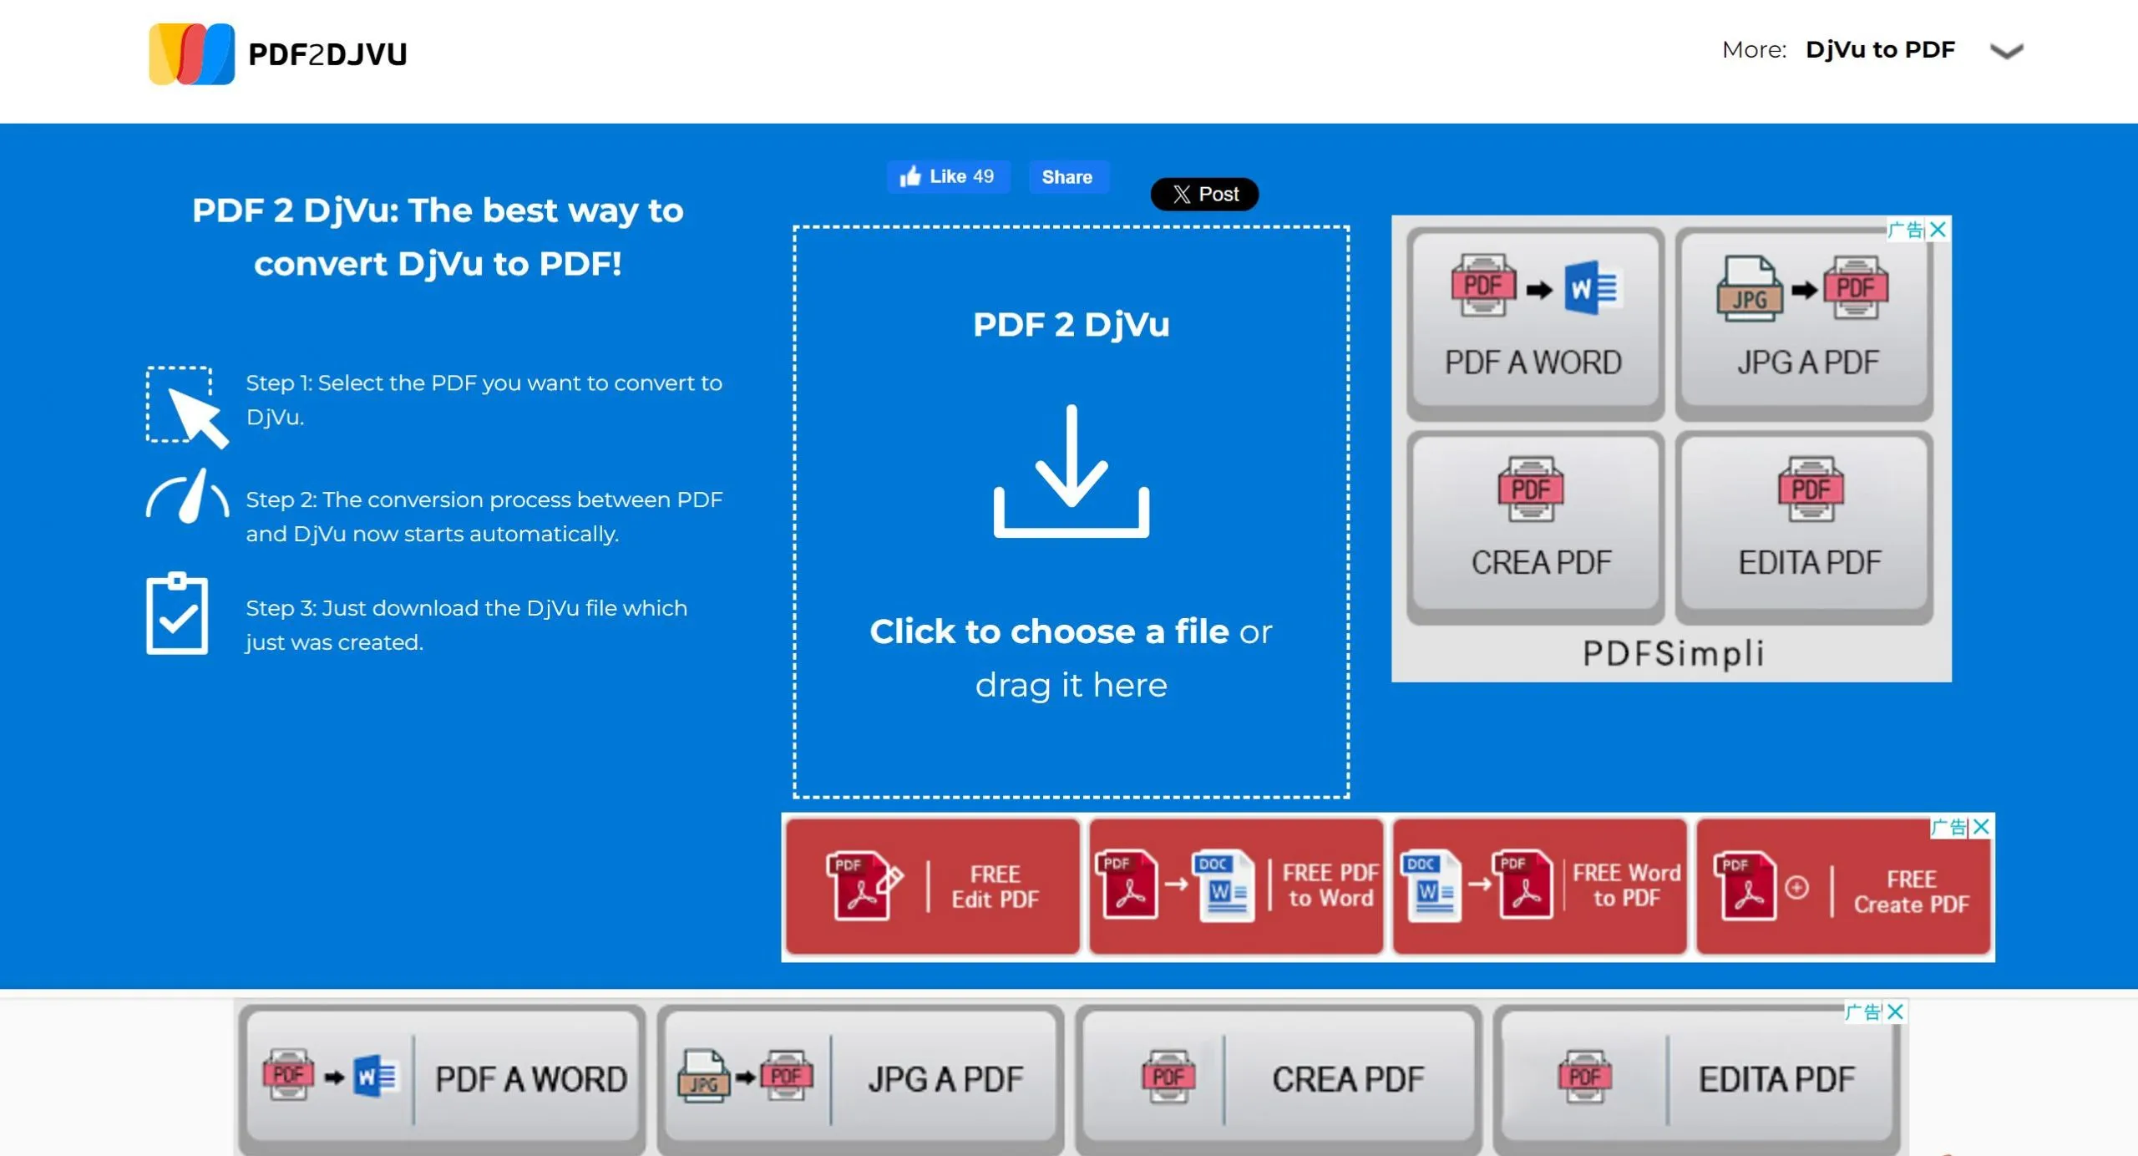Viewport: 2138px width, 1156px height.
Task: Toggle the Like button
Action: tap(948, 176)
